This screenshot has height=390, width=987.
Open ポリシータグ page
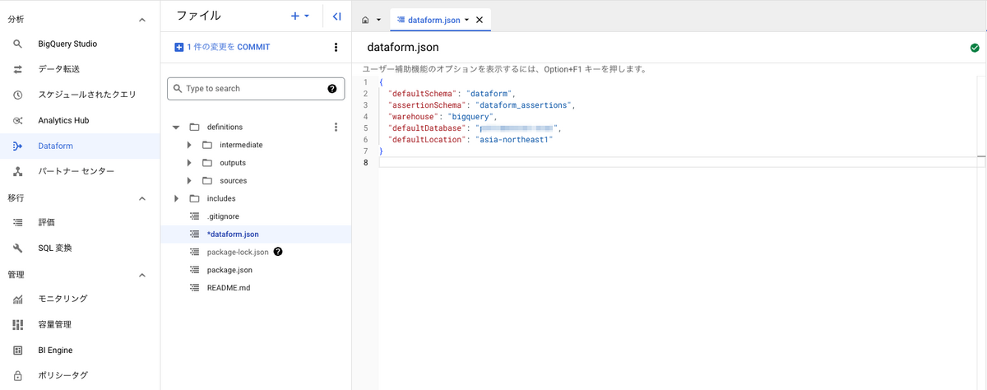pos(80,375)
